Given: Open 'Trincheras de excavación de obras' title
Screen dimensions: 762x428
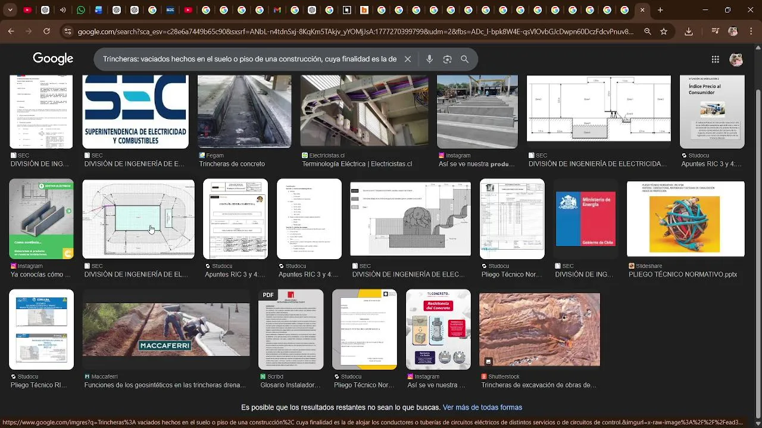Looking at the screenshot, I should pos(539,385).
